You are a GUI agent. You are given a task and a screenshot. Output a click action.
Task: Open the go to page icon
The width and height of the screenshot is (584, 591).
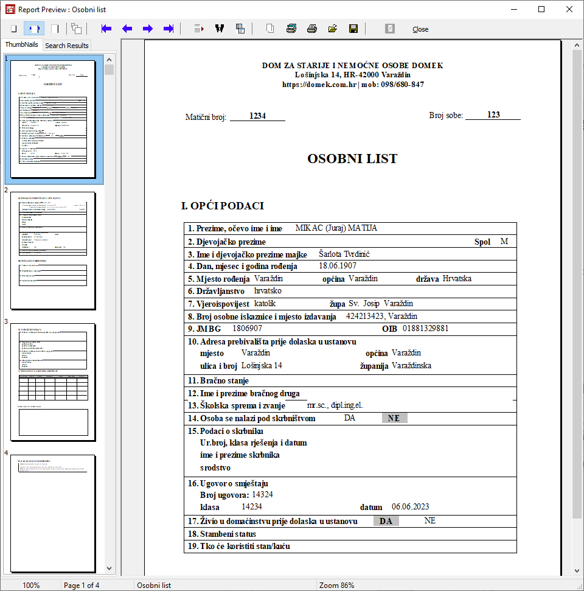[x=198, y=29]
